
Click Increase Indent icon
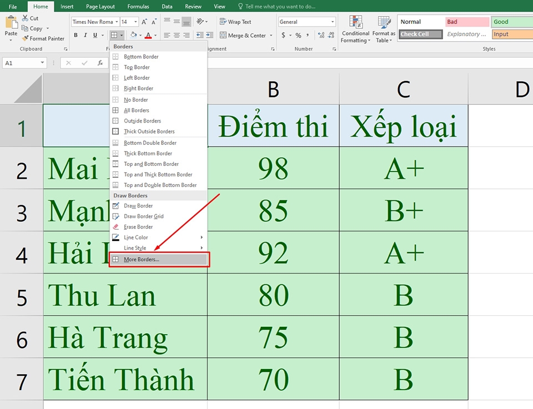[210, 35]
